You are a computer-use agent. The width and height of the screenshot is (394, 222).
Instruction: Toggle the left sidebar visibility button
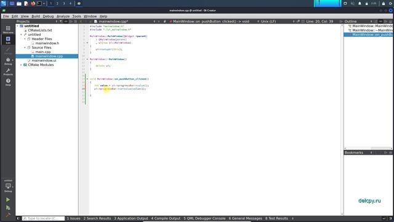18,218
